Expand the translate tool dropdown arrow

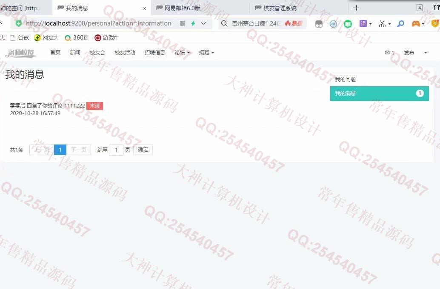pos(370,24)
